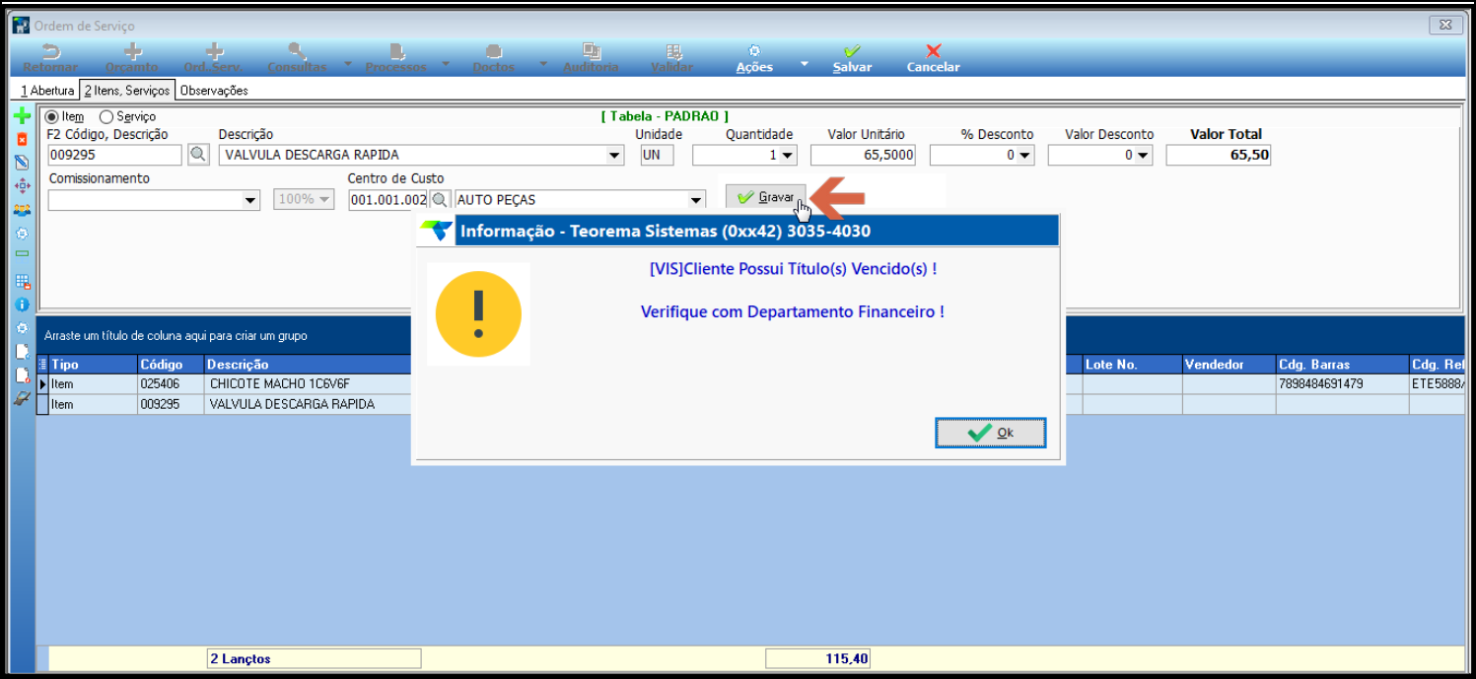Viewport: 1476px width, 679px height.
Task: Expand the Ações dropdown arrow
Action: (804, 64)
